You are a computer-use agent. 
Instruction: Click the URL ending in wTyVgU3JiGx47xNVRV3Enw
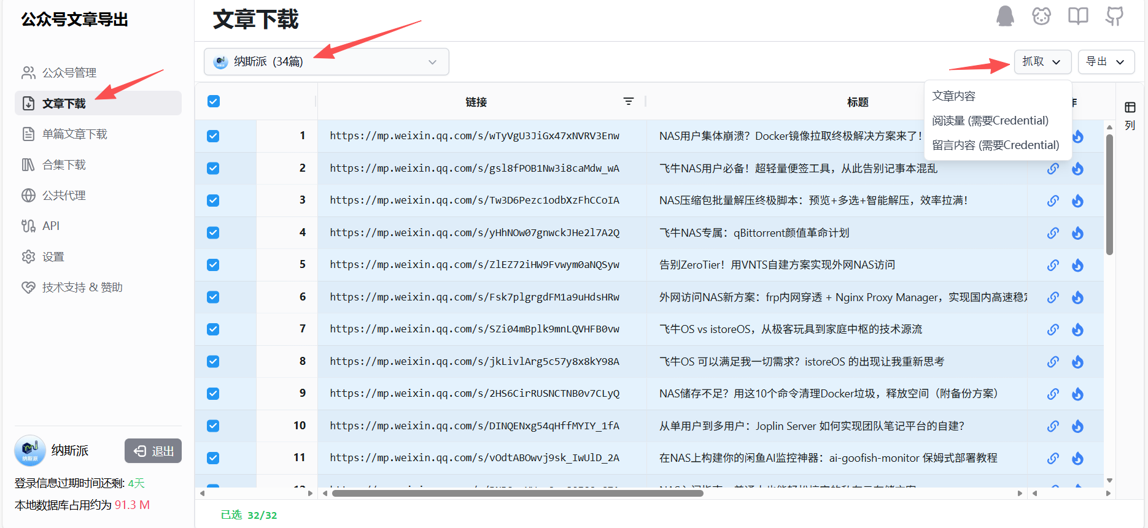tap(475, 136)
